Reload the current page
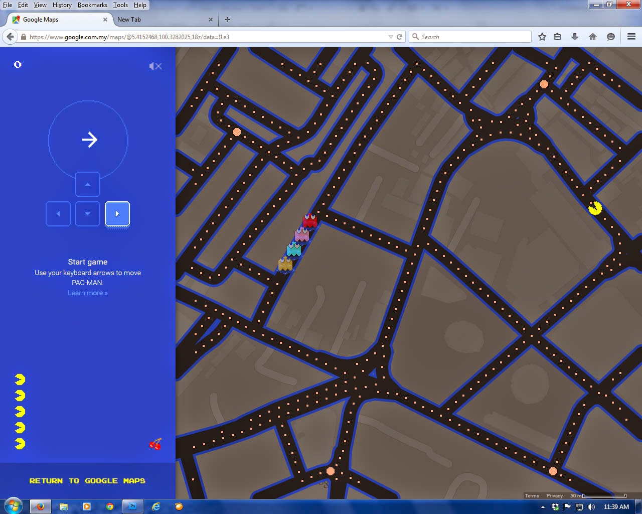Screen dimensions: 642x514 coord(400,37)
